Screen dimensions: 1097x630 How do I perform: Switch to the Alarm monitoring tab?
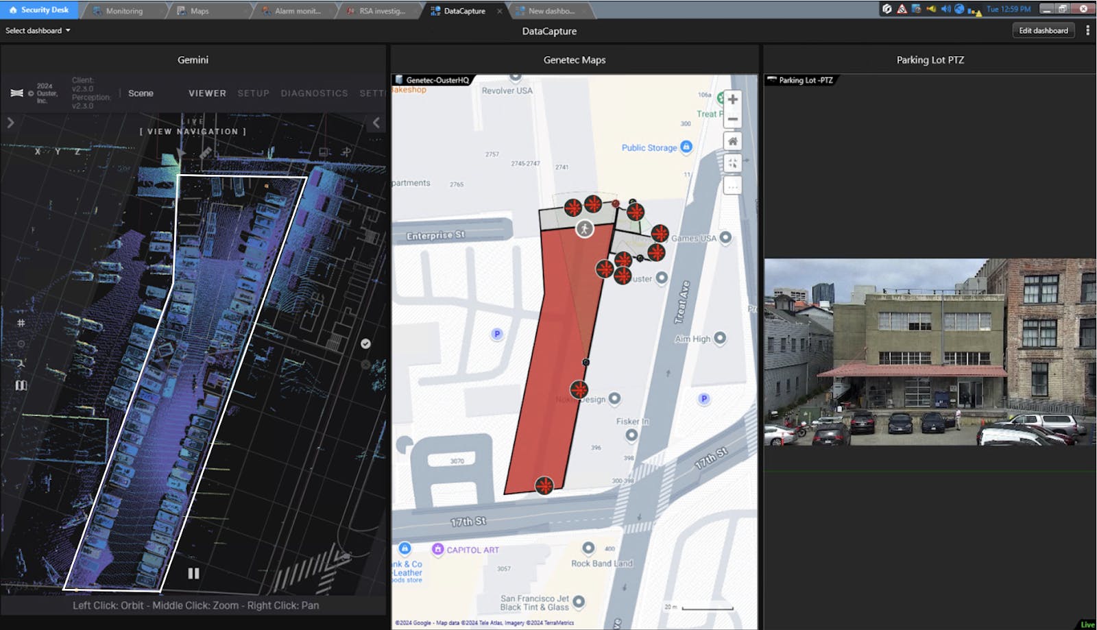point(297,11)
